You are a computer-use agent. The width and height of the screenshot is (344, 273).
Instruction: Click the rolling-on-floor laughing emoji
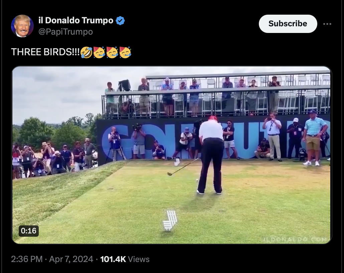point(86,52)
